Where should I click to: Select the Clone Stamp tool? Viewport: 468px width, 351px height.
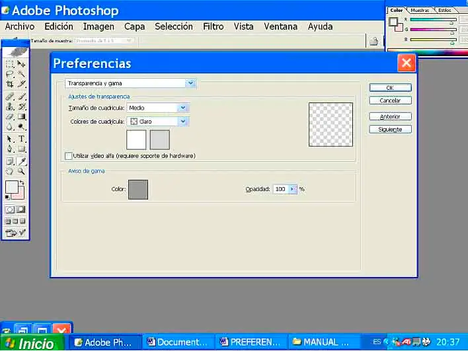(9, 106)
